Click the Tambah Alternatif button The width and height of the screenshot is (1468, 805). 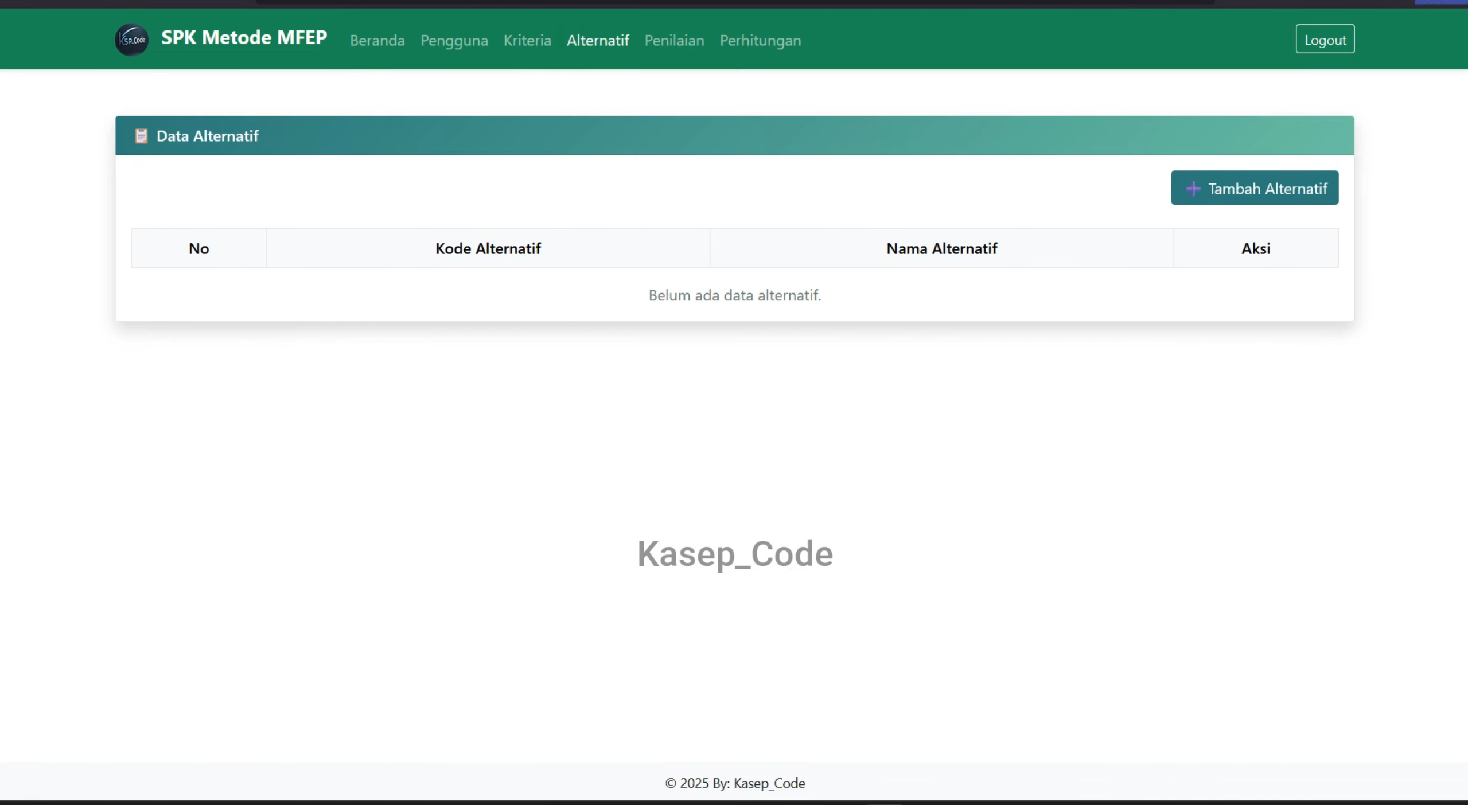point(1255,188)
